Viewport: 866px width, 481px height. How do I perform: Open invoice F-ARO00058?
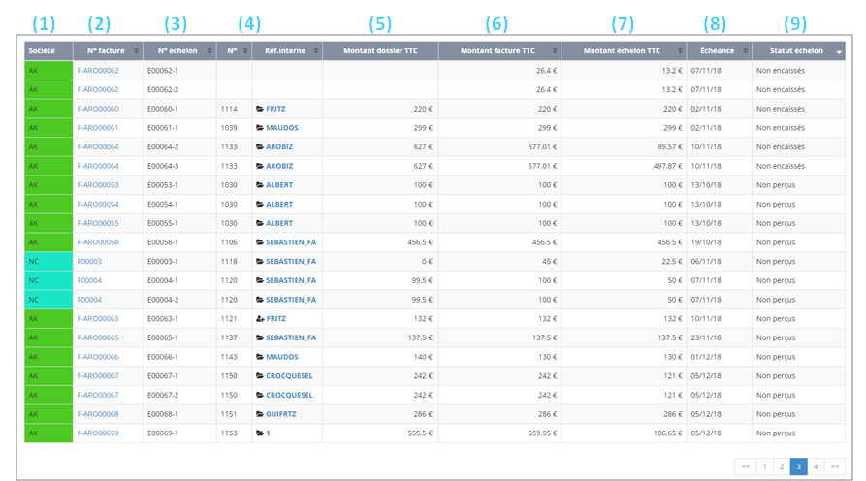click(x=98, y=242)
